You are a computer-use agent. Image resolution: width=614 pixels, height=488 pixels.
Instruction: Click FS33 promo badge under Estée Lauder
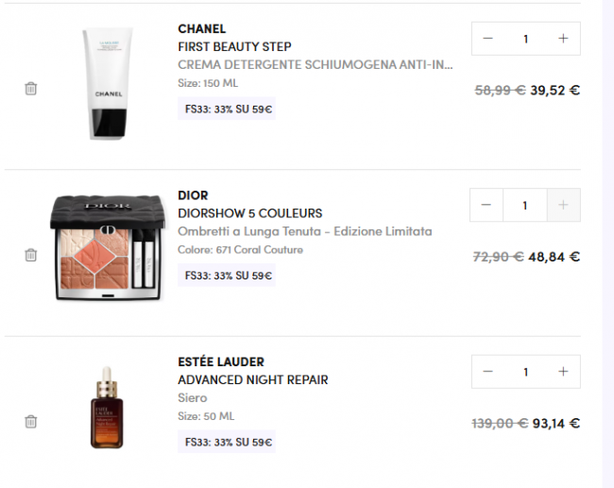pyautogui.click(x=227, y=442)
